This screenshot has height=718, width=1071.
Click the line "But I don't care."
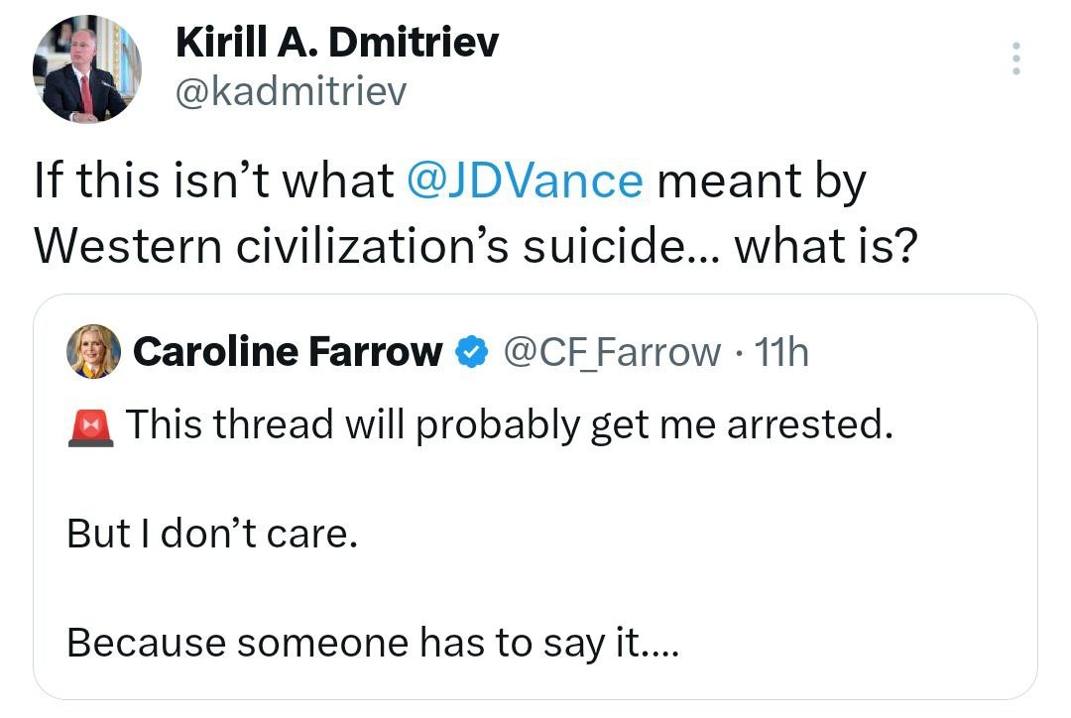pyautogui.click(x=212, y=534)
